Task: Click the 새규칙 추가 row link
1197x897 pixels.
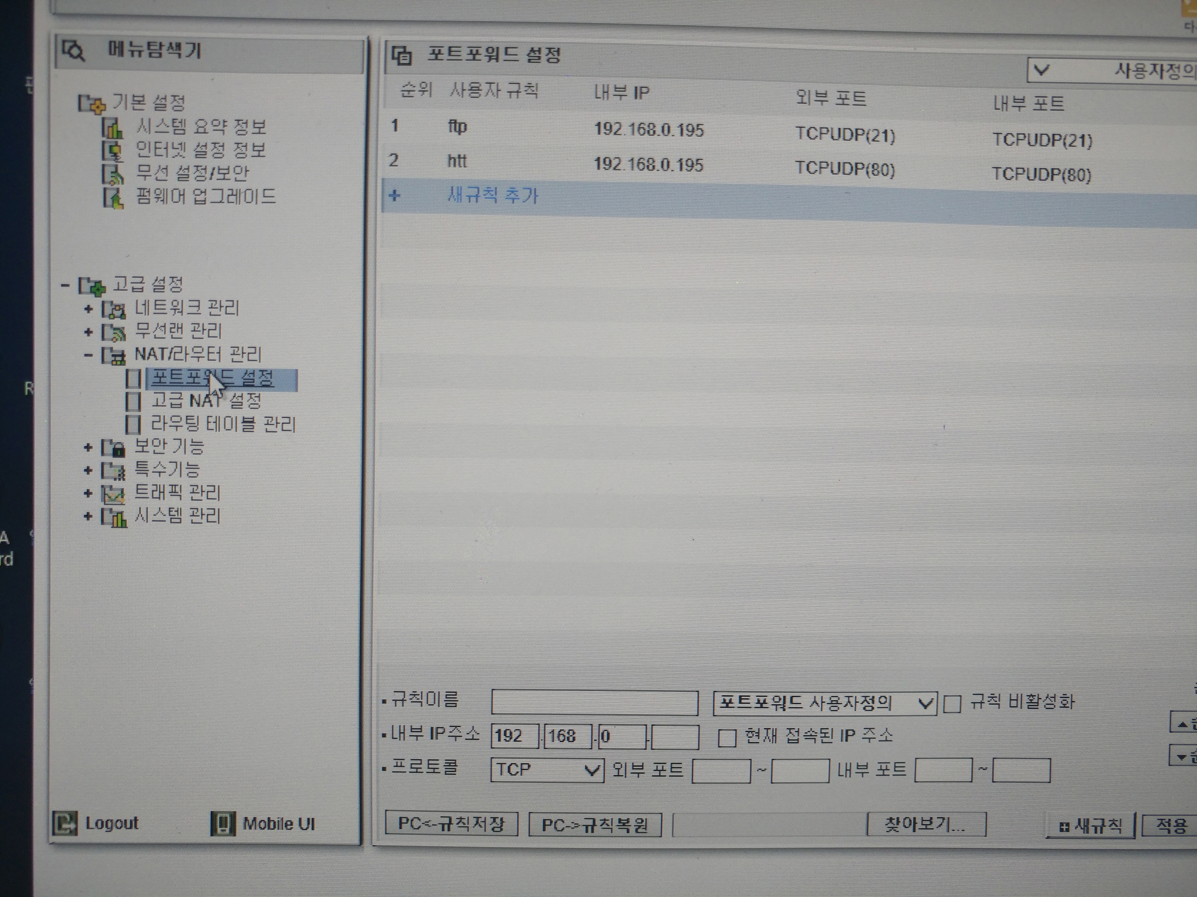Action: tap(493, 195)
